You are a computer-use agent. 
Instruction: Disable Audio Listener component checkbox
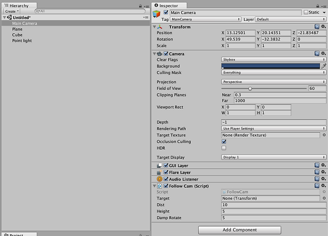(166, 179)
